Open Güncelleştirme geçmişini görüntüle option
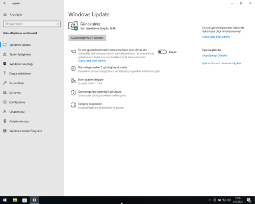The width and height of the screenshot is (255, 204). tap(99, 92)
